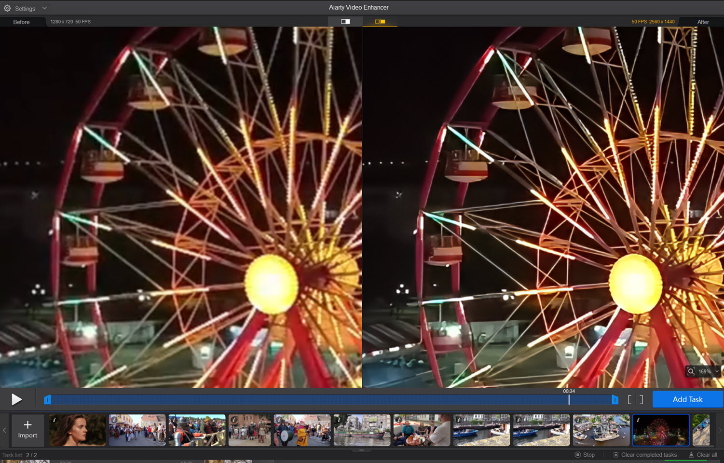Select the street crowd parade thumbnail
724x463 pixels.
137,430
